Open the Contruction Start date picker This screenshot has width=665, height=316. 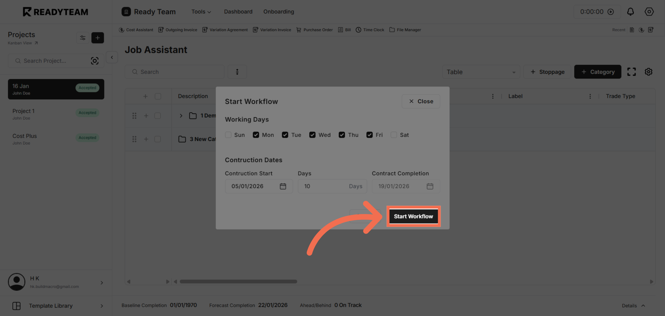pyautogui.click(x=283, y=186)
